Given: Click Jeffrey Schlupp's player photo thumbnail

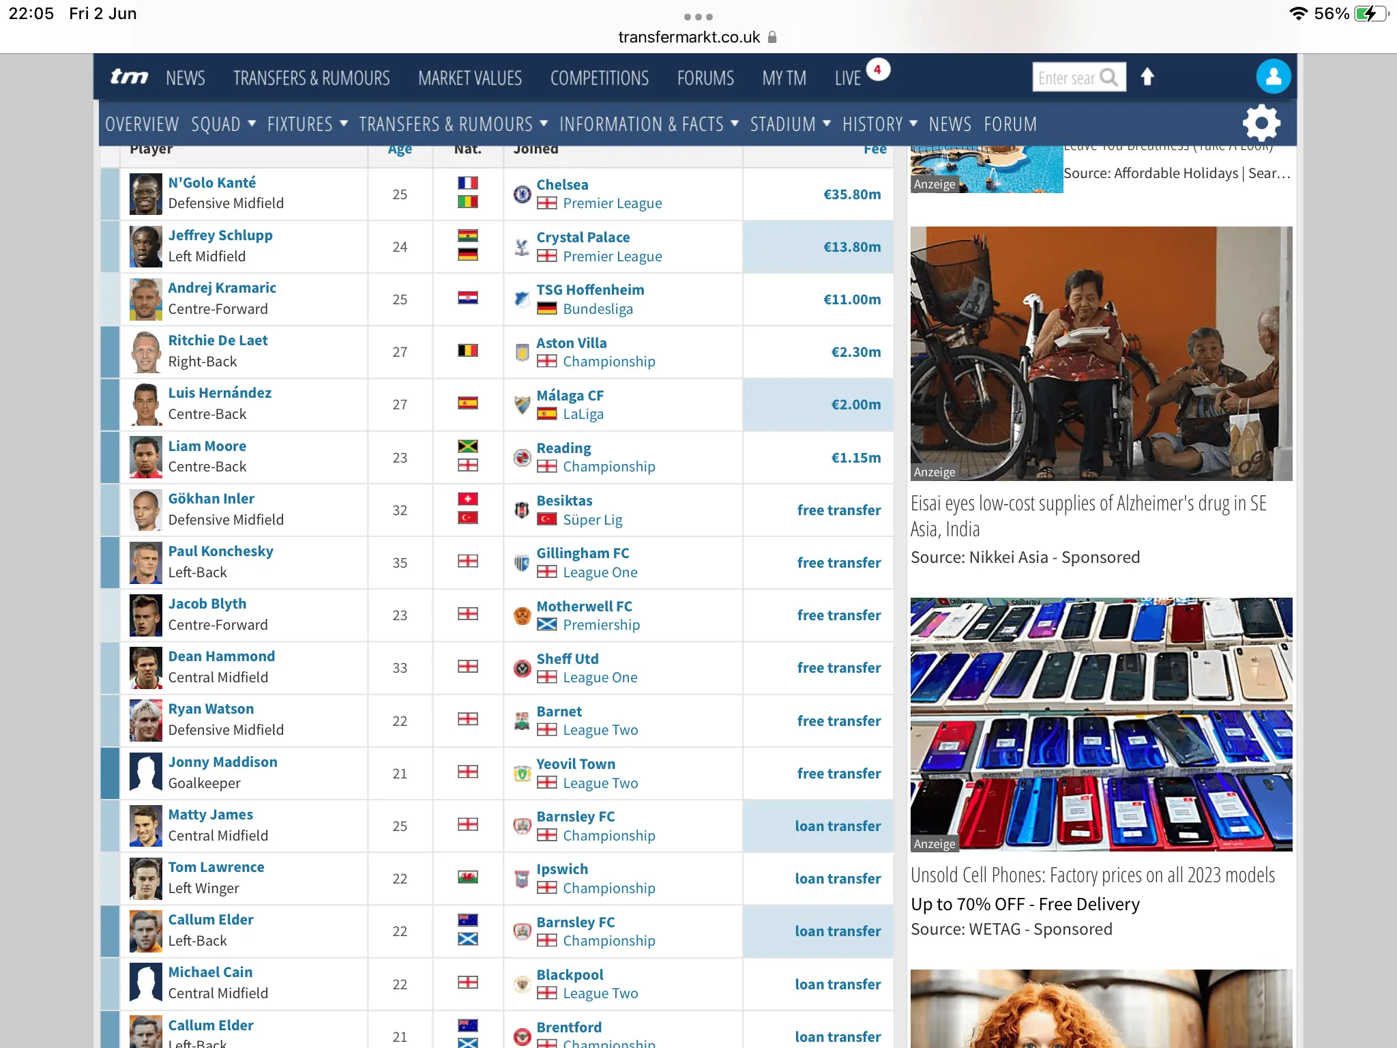Looking at the screenshot, I should (x=146, y=246).
